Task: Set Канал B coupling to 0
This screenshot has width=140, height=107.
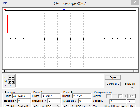Action: (x=73, y=106)
